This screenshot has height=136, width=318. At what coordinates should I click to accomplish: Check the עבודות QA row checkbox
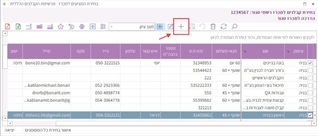[310, 93]
